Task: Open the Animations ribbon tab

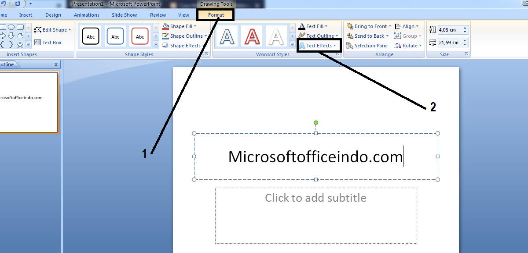Action: (x=86, y=14)
